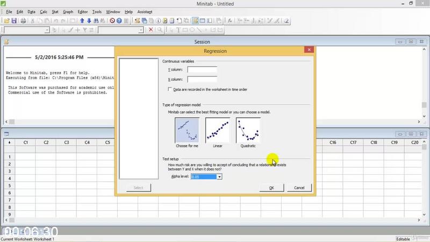Screen dimensions: 430x242
Task: Open the second combo box left of red X
Action: pyautogui.click(x=120, y=30)
